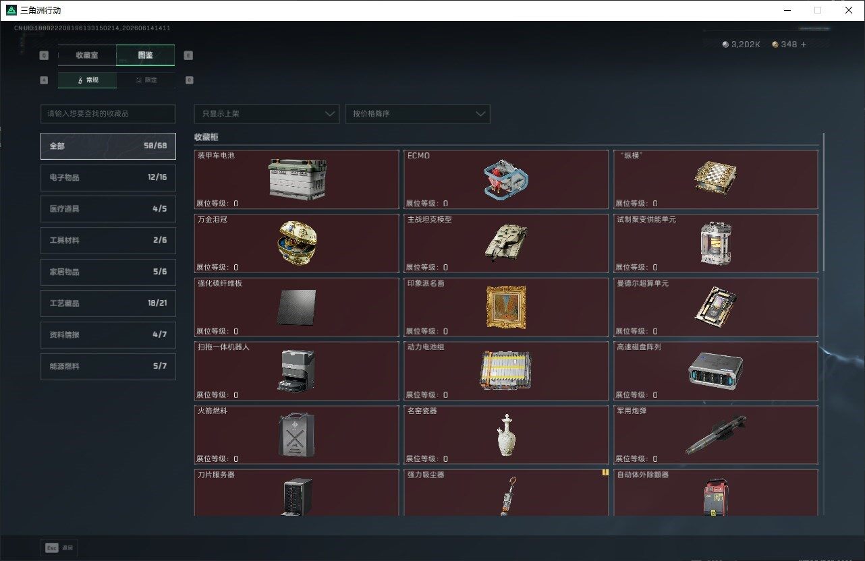Select the 限定 sub-tab
The width and height of the screenshot is (865, 561).
click(146, 80)
